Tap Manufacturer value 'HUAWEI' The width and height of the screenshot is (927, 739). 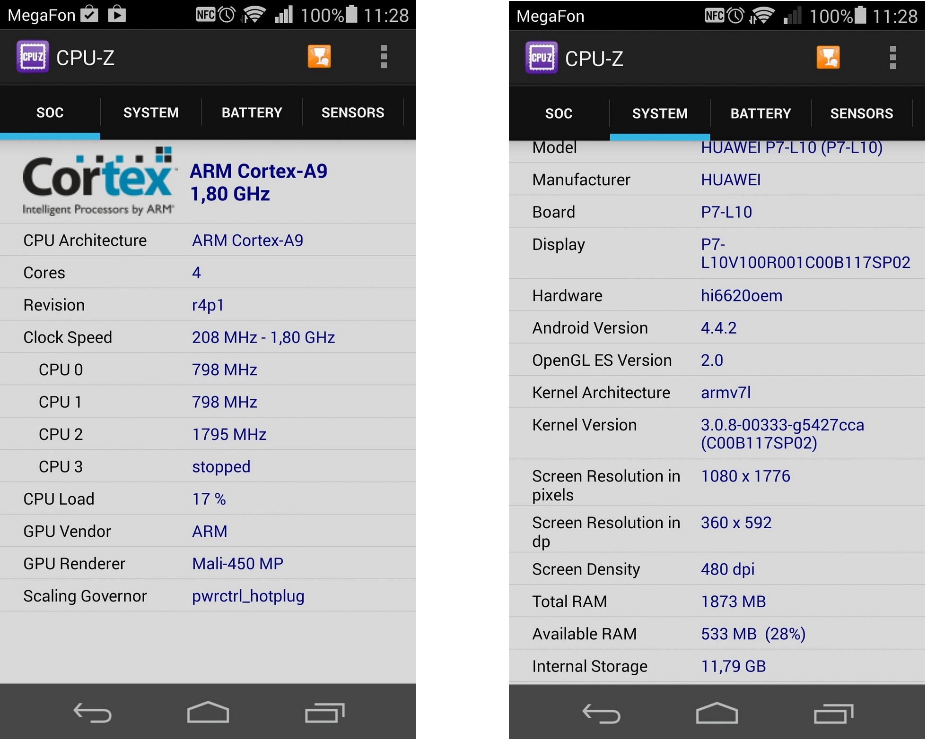[x=731, y=180]
